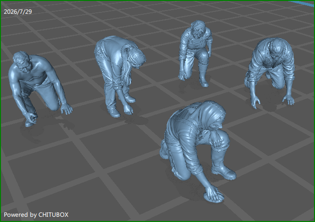Image resolution: width=315 pixels, height=222 pixels.
Task: Click the top-center figure's raised knee
Action: click(x=202, y=54)
